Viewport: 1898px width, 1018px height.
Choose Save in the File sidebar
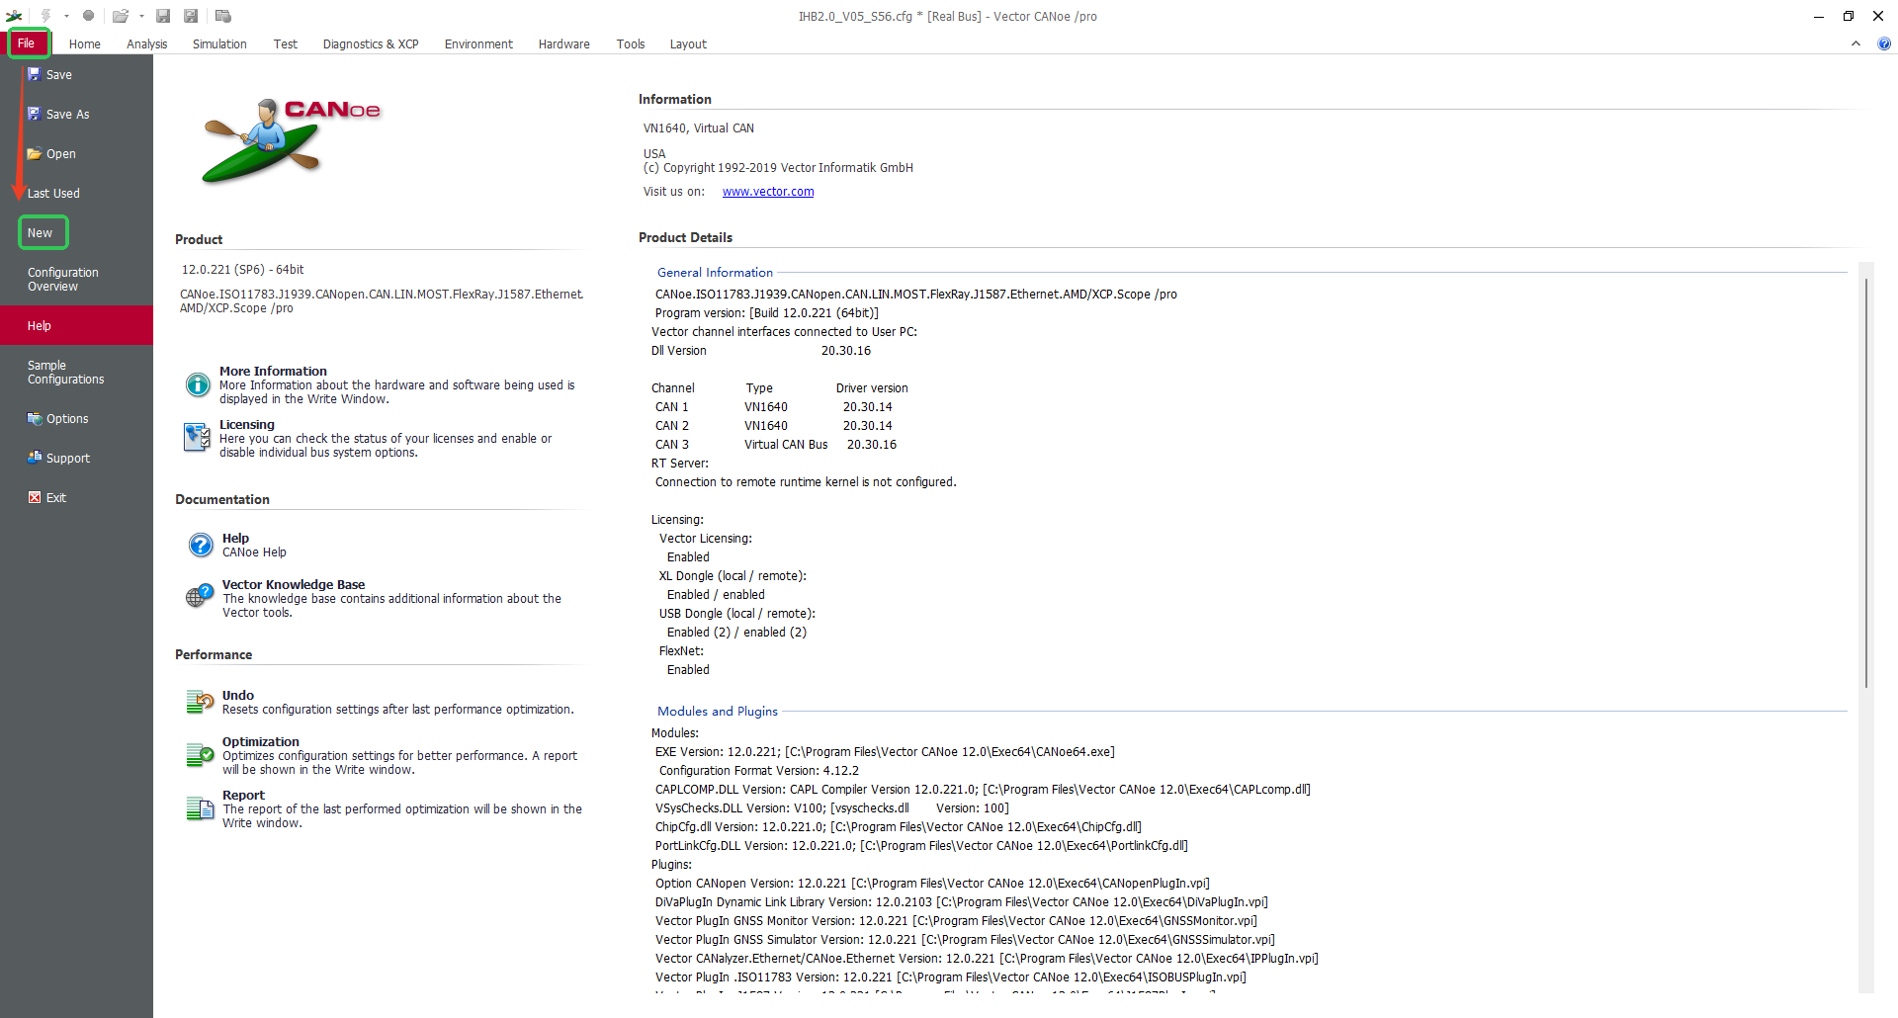coord(76,75)
